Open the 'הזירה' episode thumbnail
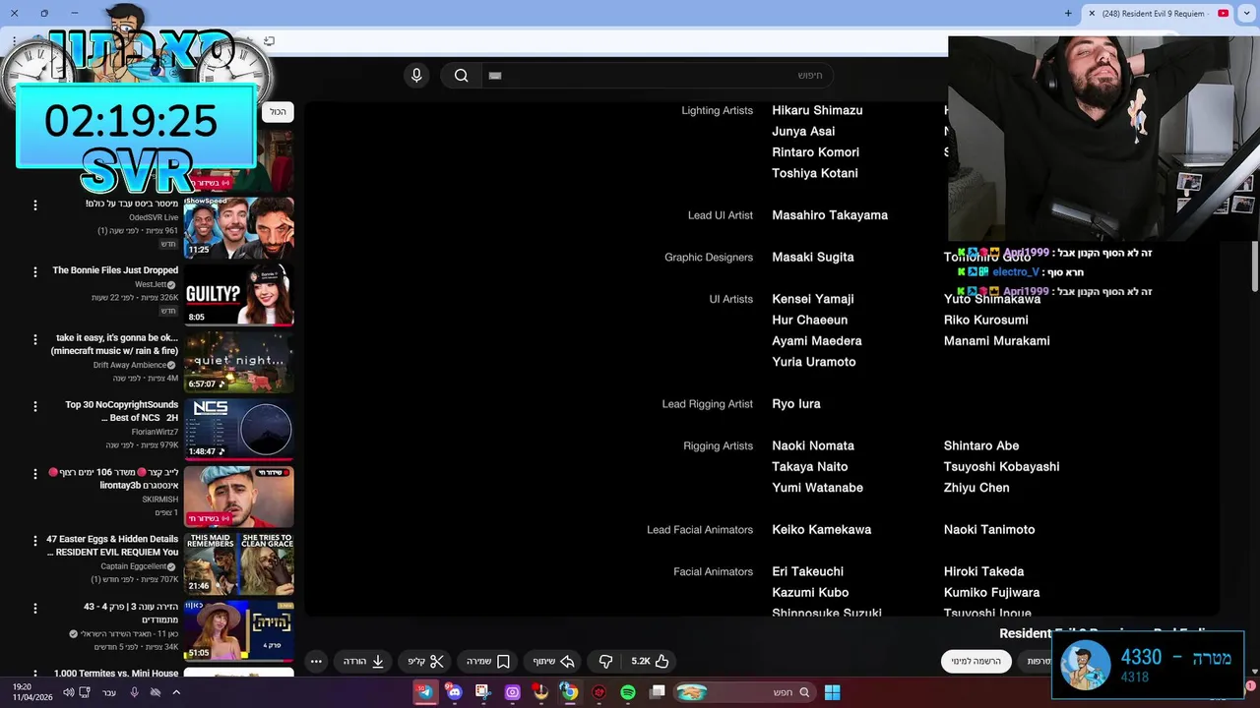This screenshot has width=1260, height=708. [238, 630]
